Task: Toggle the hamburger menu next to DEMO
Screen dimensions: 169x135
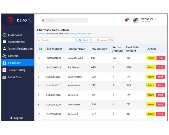Action: [30, 20]
